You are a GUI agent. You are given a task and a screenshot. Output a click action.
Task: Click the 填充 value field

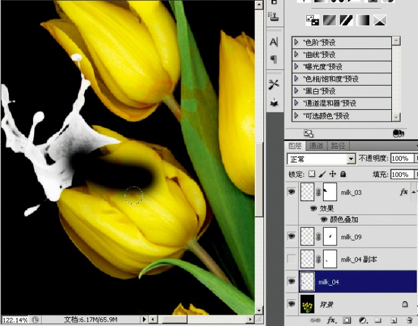point(402,174)
